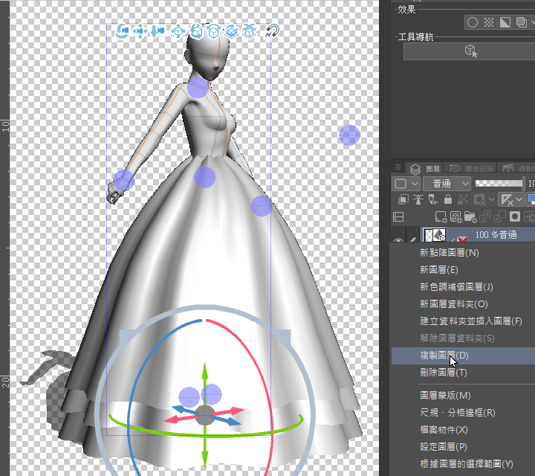This screenshot has height=476, width=535.
Task: Click the purple neck control handle
Action: (198, 88)
